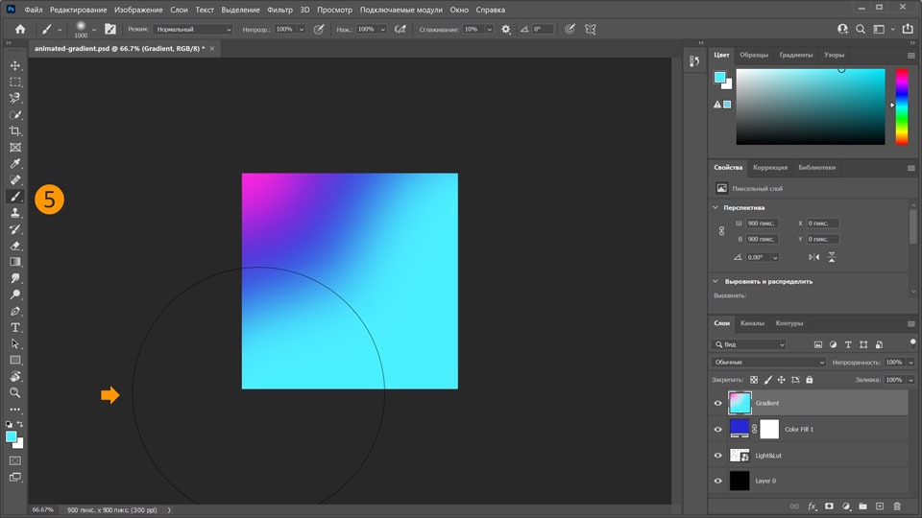
Task: Select the Eyedropper tool
Action: (15, 164)
